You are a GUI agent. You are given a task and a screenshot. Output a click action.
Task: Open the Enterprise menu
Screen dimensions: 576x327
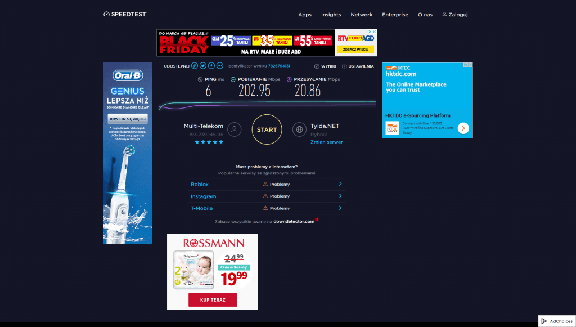click(395, 15)
